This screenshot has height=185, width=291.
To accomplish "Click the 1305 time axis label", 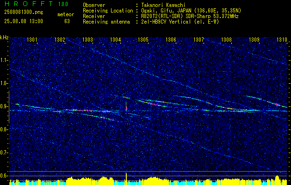I will coord(143,39).
